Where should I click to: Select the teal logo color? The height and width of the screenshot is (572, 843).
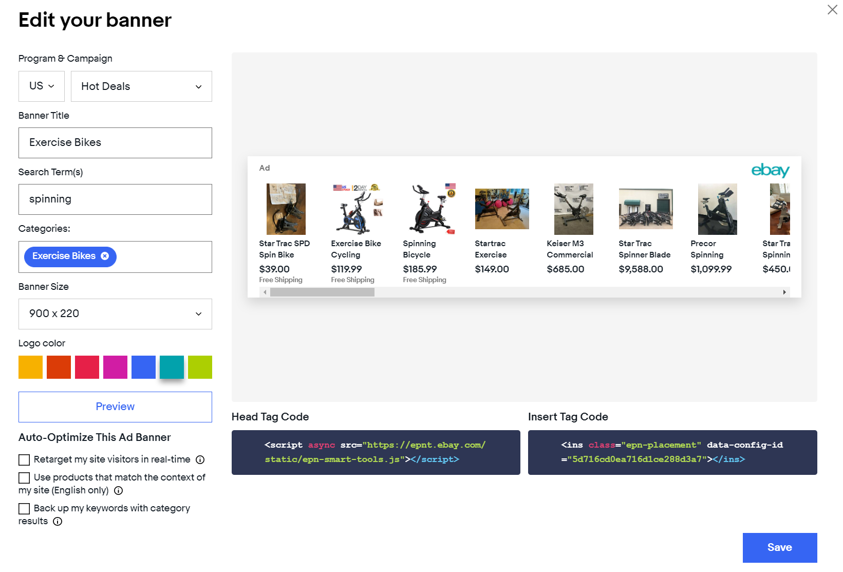point(172,367)
